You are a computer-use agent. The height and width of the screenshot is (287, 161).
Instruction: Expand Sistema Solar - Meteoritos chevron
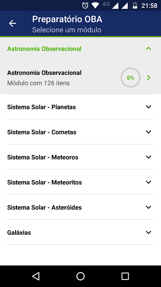pyautogui.click(x=148, y=182)
